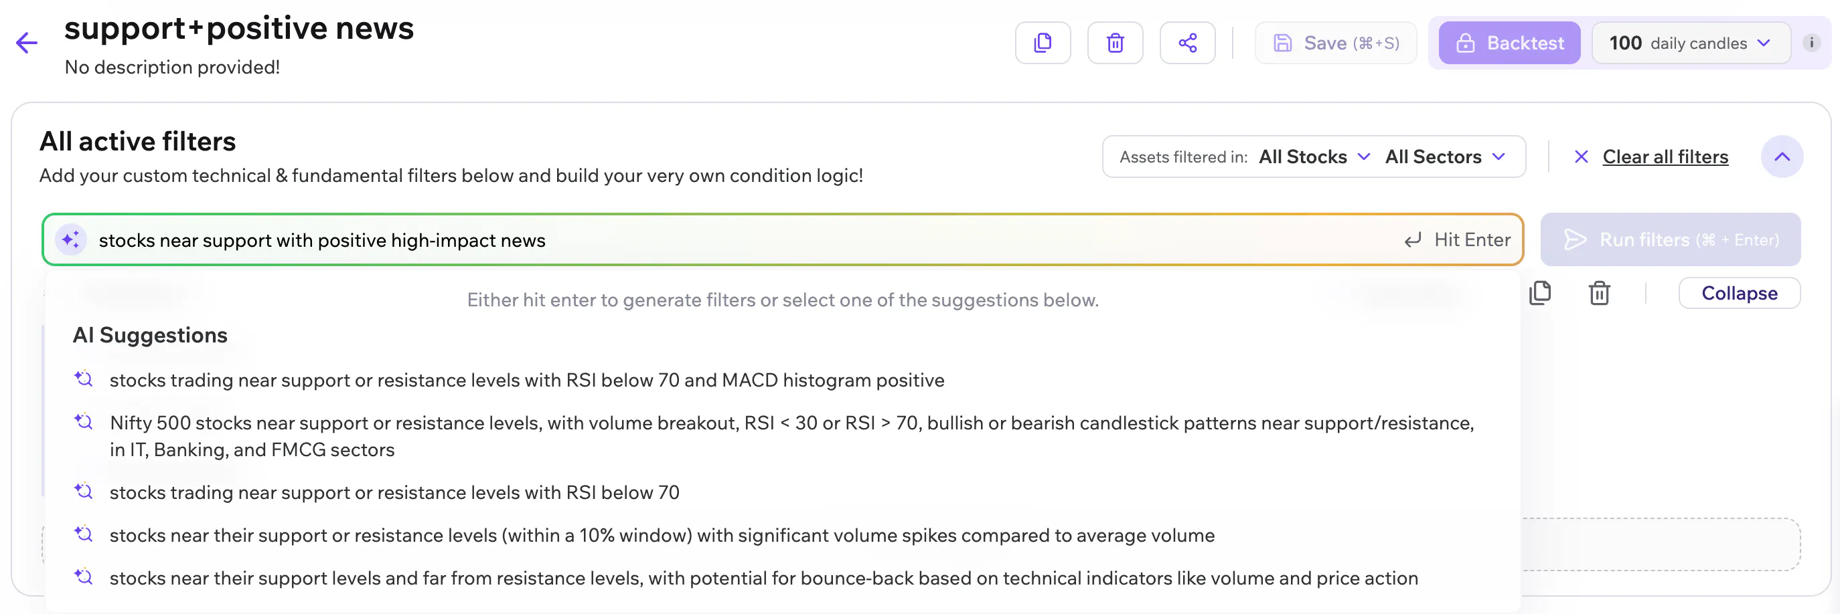Click the X icon next to Clear all filters
The width and height of the screenshot is (1840, 614).
click(1581, 157)
